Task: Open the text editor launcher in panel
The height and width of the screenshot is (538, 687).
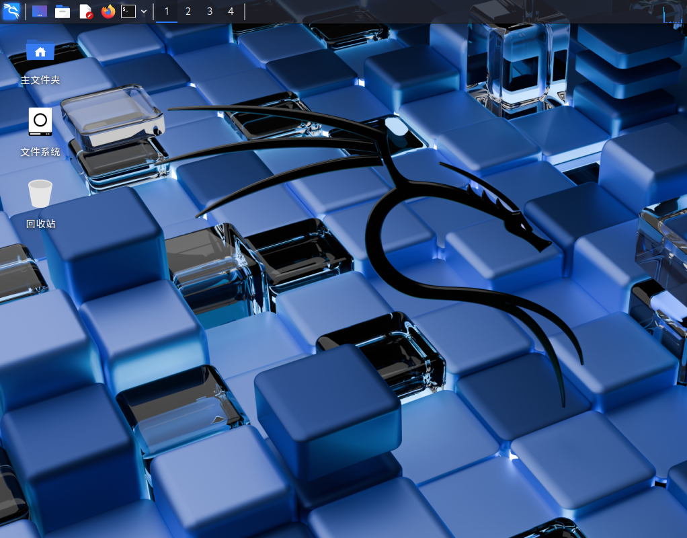Action: coord(85,11)
